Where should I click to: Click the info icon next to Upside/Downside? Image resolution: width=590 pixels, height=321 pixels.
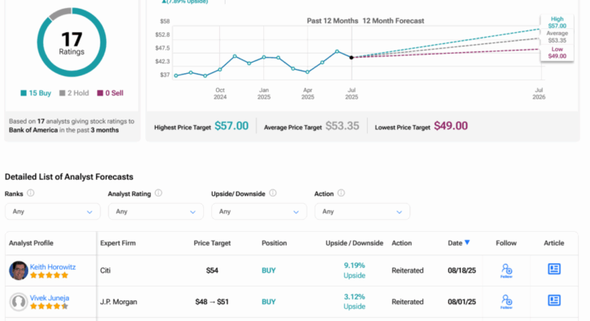(271, 193)
